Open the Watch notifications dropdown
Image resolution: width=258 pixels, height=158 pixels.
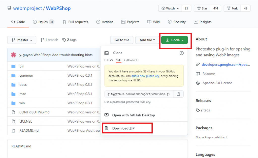170,8
